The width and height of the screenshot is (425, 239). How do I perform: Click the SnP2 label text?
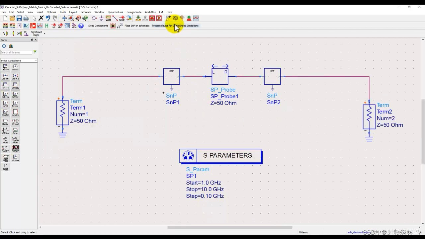pos(274,102)
